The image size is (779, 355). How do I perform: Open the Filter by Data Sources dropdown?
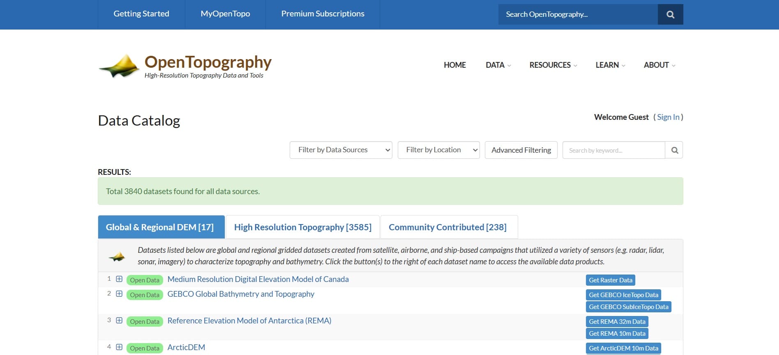(341, 150)
